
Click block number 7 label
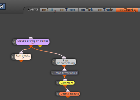point(57,83)
